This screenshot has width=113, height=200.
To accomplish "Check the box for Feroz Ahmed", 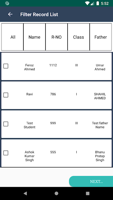I will [x=6, y=66].
